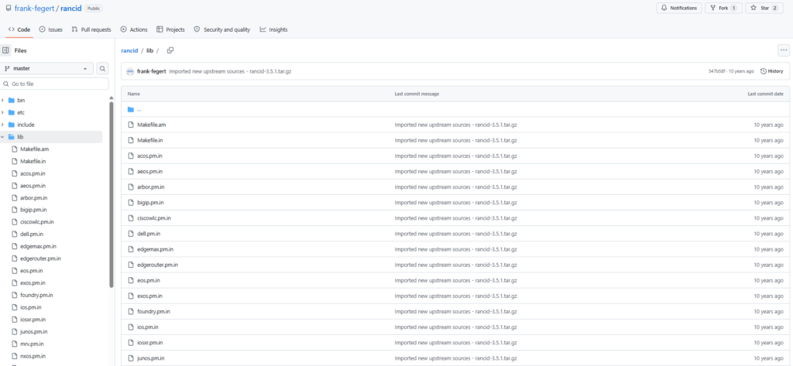Open exos.pm.in in the file table
Viewport: 793px width, 366px height.
149,296
